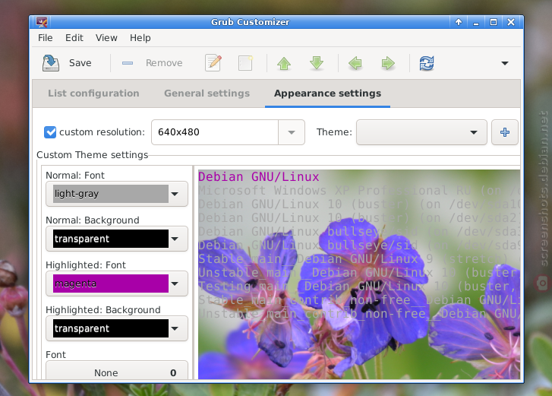Expand the toolbar overflow arrow

505,63
